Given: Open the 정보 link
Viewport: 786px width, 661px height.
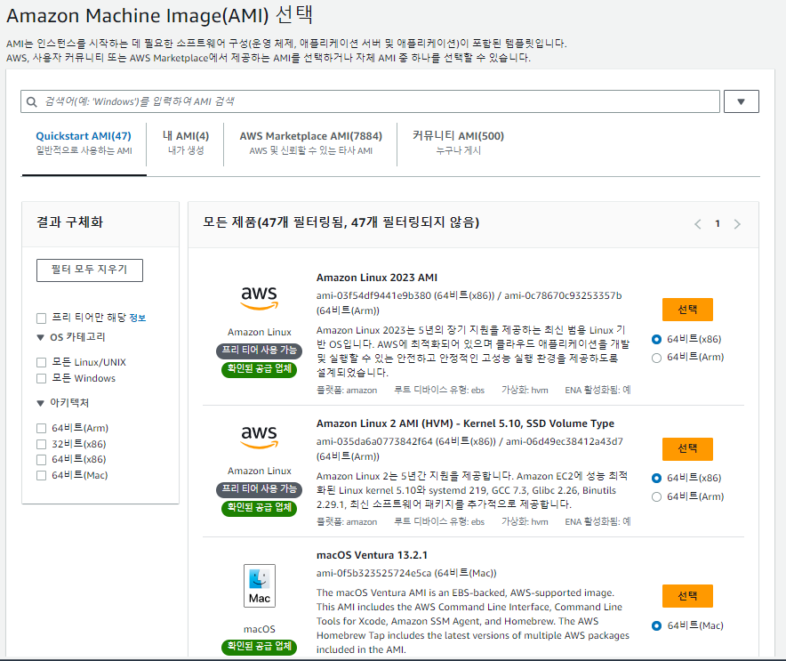Looking at the screenshot, I should pyautogui.click(x=137, y=318).
